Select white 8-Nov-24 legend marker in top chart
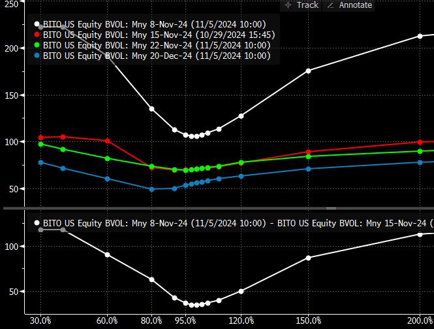Screen dimensions: 434x329 click(x=37, y=24)
